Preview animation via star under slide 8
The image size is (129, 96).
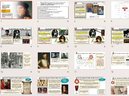(31, 47)
